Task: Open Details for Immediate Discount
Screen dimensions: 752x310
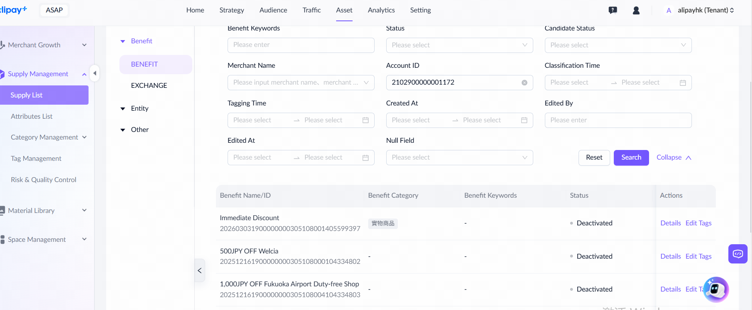Action: pos(670,223)
